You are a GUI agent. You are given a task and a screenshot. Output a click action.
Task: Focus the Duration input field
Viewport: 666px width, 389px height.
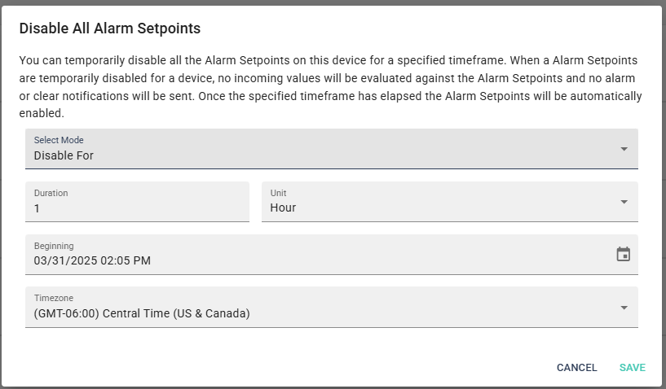click(137, 202)
